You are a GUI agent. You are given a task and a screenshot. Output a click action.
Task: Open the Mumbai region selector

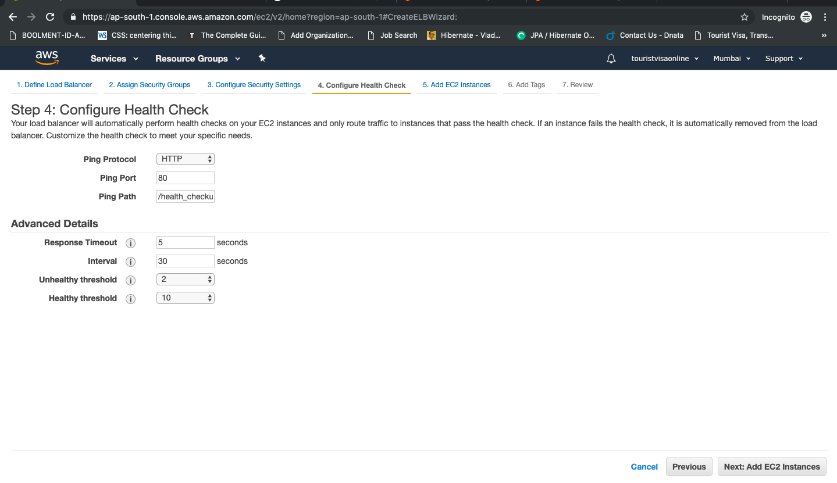[x=732, y=59]
